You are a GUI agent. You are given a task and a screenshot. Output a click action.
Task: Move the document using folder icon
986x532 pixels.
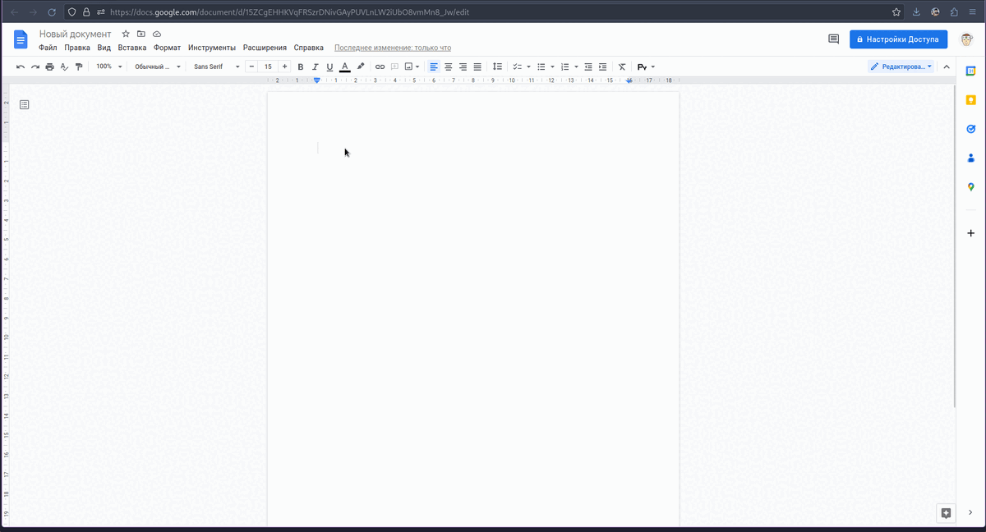coord(141,34)
